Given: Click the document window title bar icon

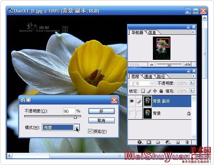Looking at the screenshot, I should click(x=11, y=11).
